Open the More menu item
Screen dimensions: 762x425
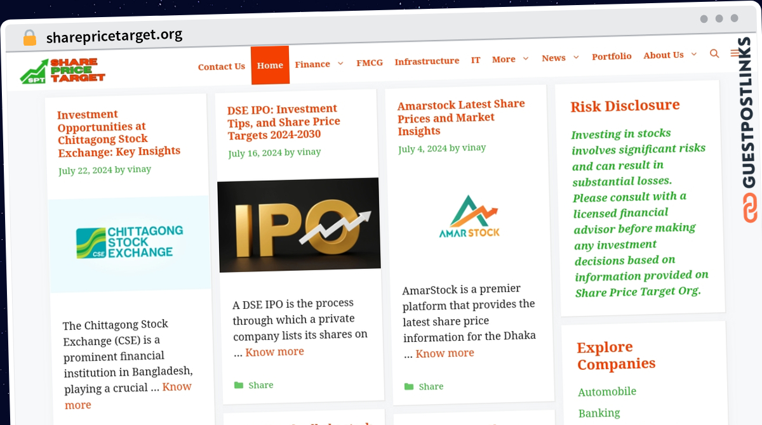point(504,59)
